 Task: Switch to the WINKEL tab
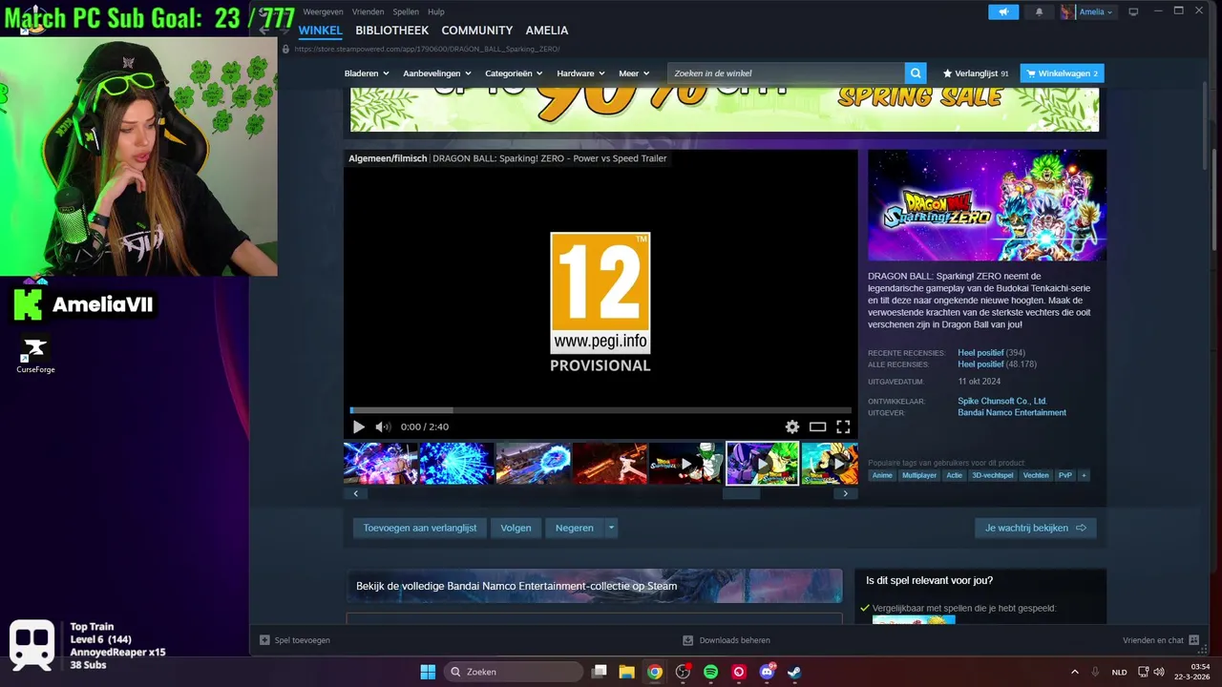click(320, 31)
